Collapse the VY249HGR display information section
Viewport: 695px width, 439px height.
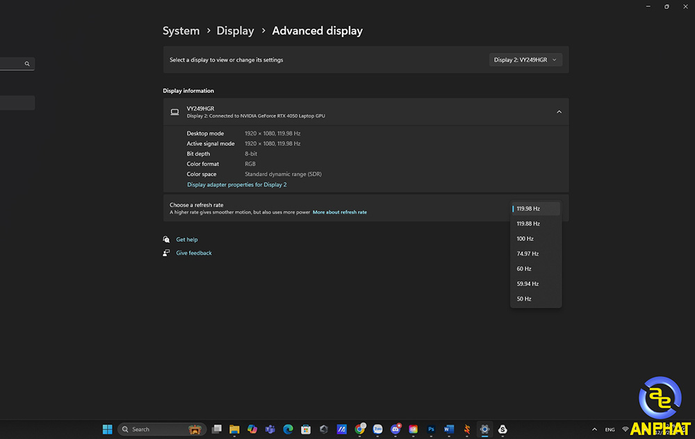point(559,112)
